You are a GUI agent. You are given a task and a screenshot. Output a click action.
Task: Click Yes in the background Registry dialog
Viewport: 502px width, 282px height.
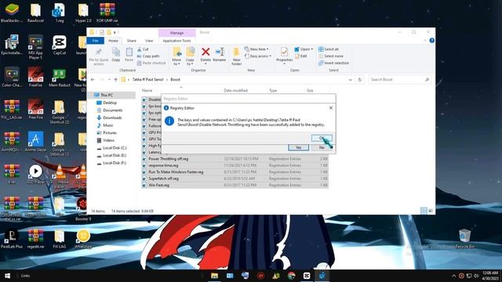[x=298, y=147]
